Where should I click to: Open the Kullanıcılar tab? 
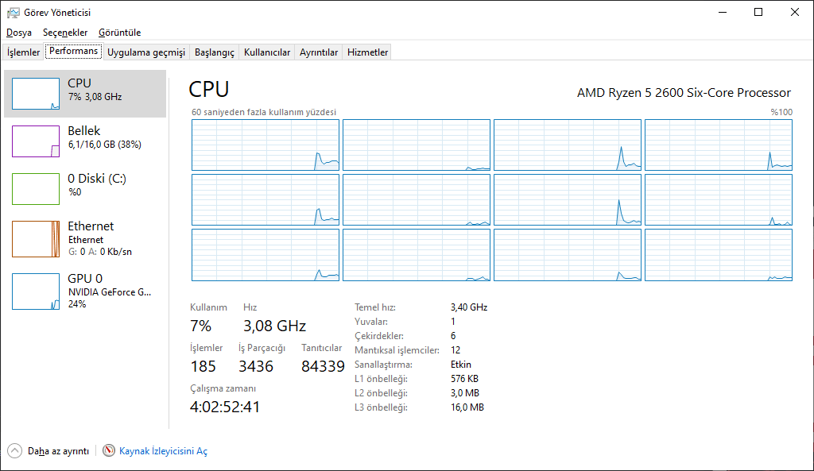click(x=267, y=52)
